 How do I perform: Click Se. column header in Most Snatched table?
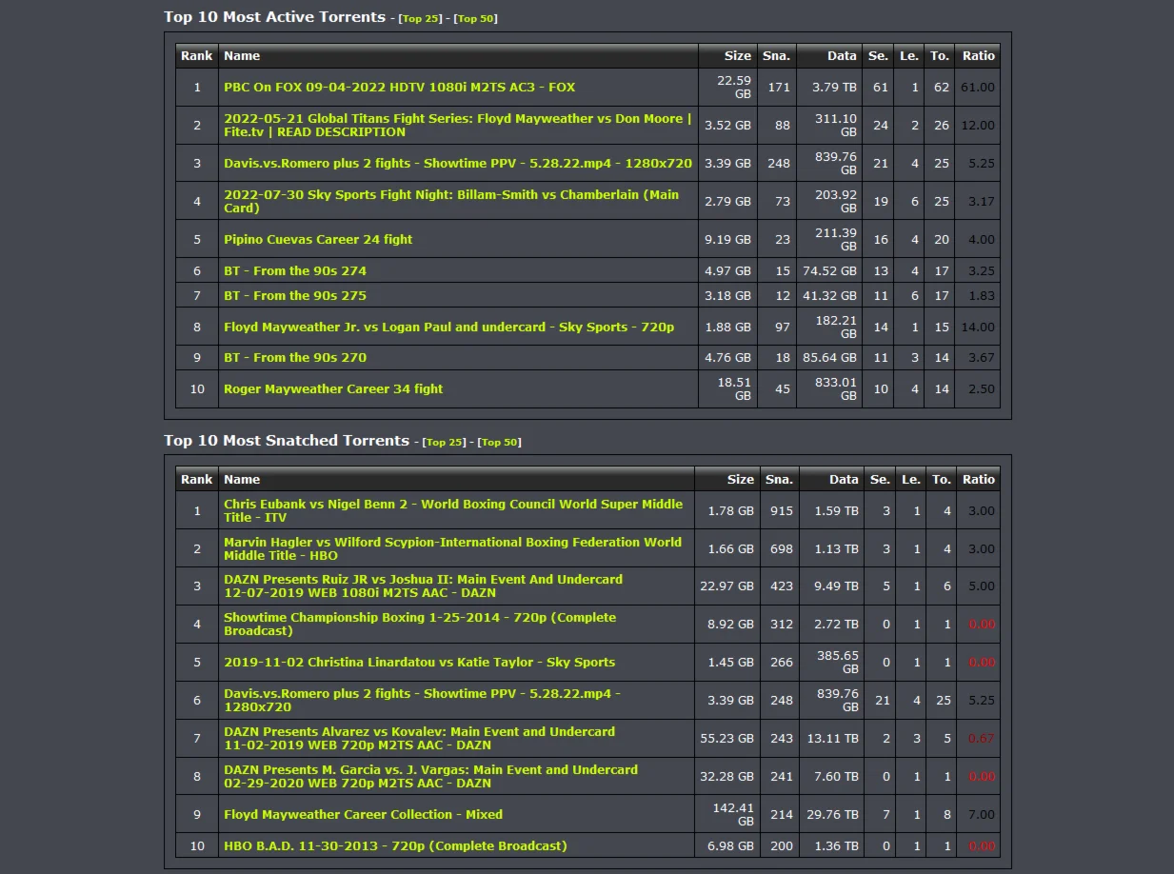880,479
